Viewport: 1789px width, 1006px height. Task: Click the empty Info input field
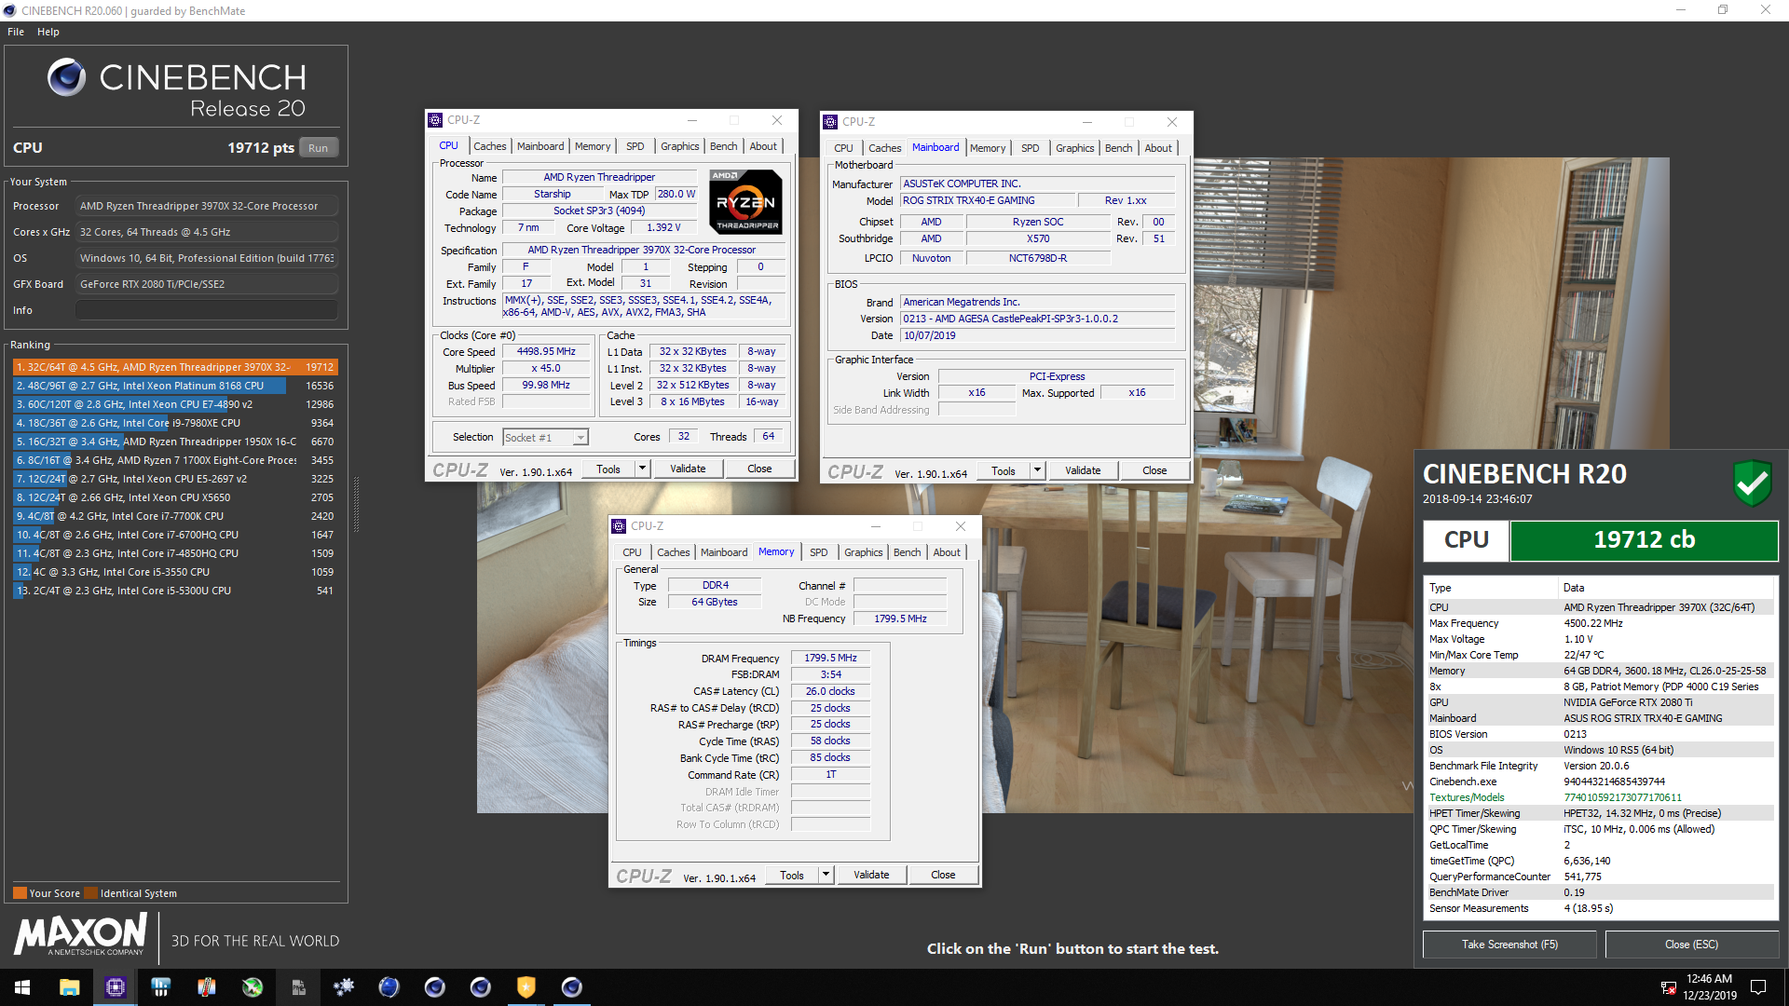point(207,310)
